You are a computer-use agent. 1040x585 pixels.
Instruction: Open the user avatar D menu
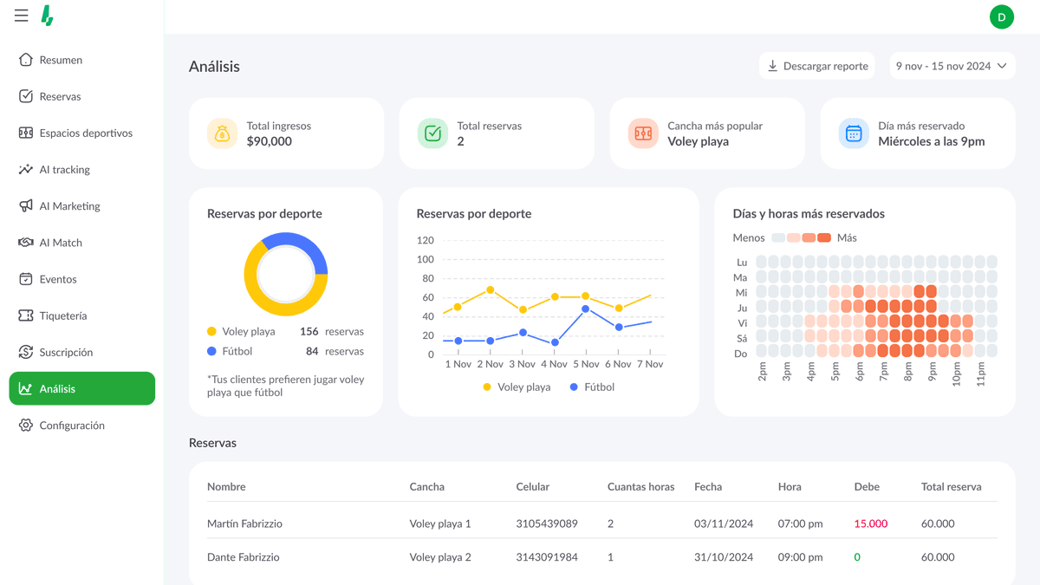pyautogui.click(x=1001, y=16)
